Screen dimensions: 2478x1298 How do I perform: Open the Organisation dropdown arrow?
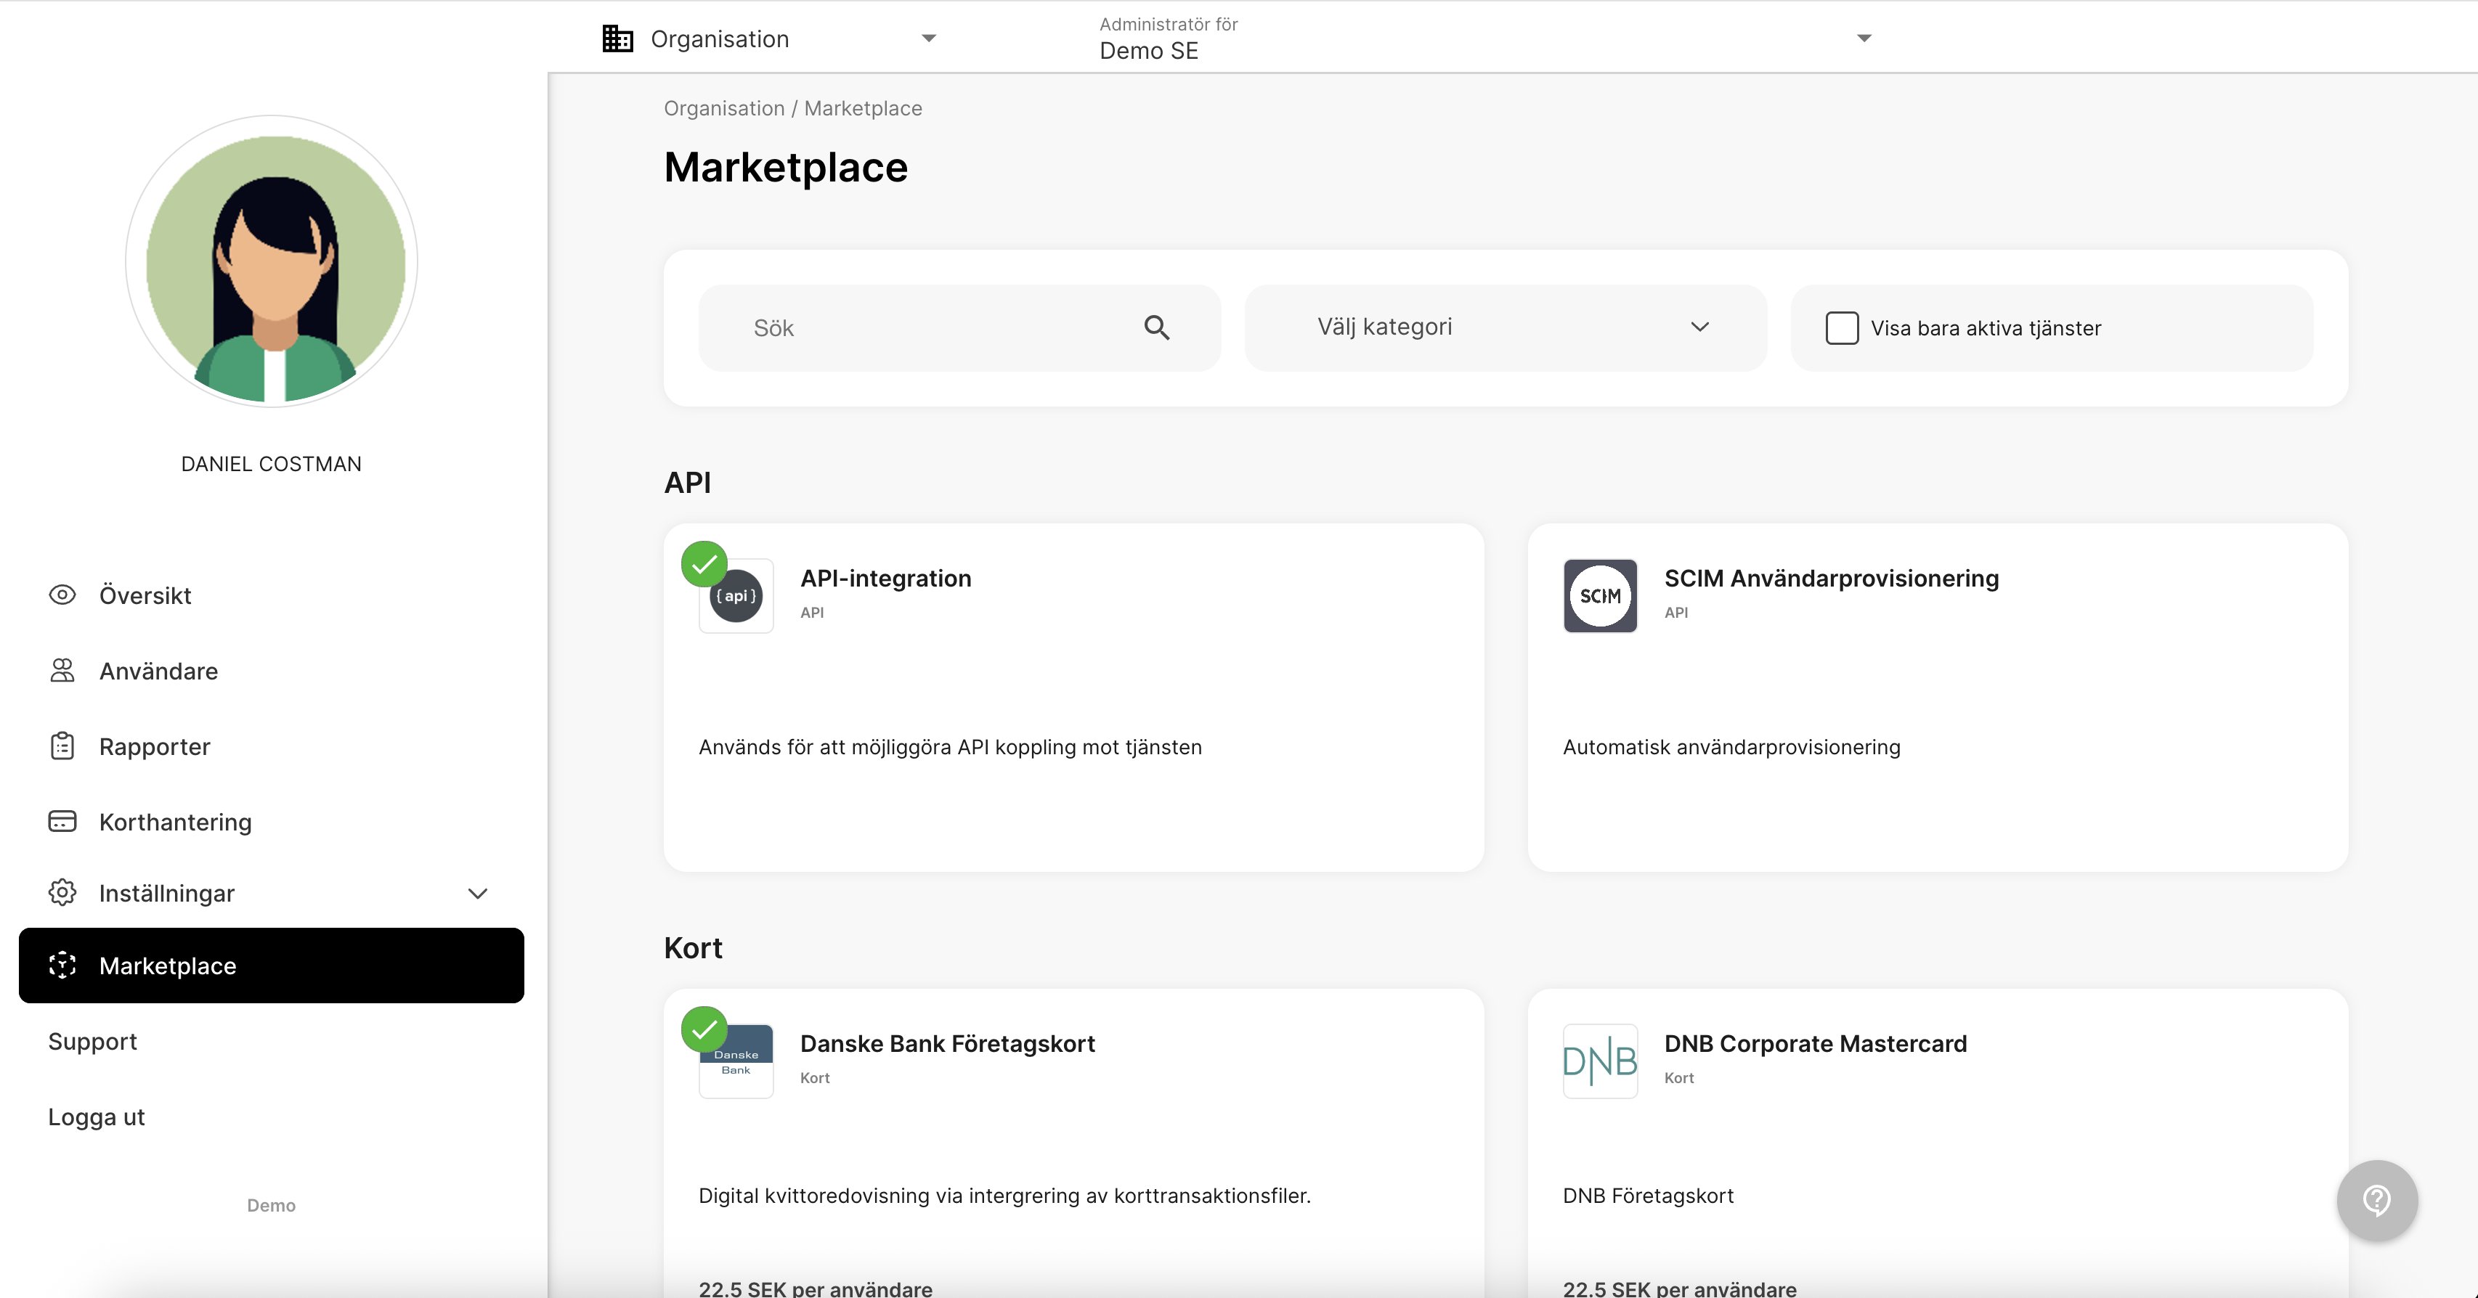928,38
